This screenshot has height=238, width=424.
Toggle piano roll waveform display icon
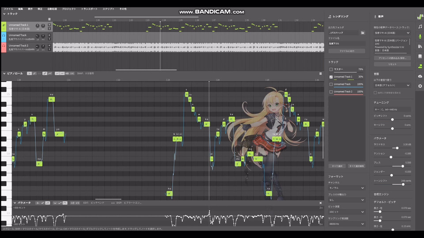coord(67,74)
